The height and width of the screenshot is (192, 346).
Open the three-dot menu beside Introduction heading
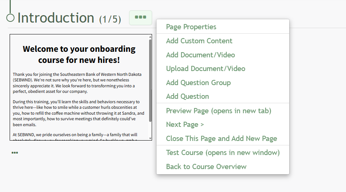pyautogui.click(x=141, y=18)
